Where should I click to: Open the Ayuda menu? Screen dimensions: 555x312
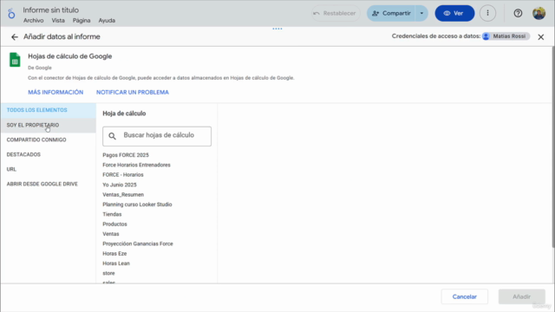tap(107, 21)
